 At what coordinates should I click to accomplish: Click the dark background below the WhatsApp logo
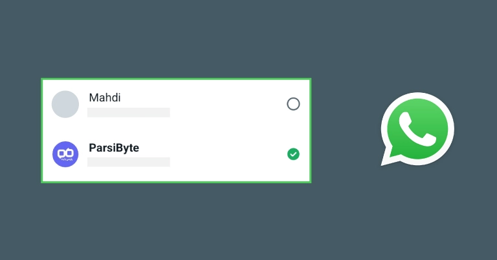417,213
